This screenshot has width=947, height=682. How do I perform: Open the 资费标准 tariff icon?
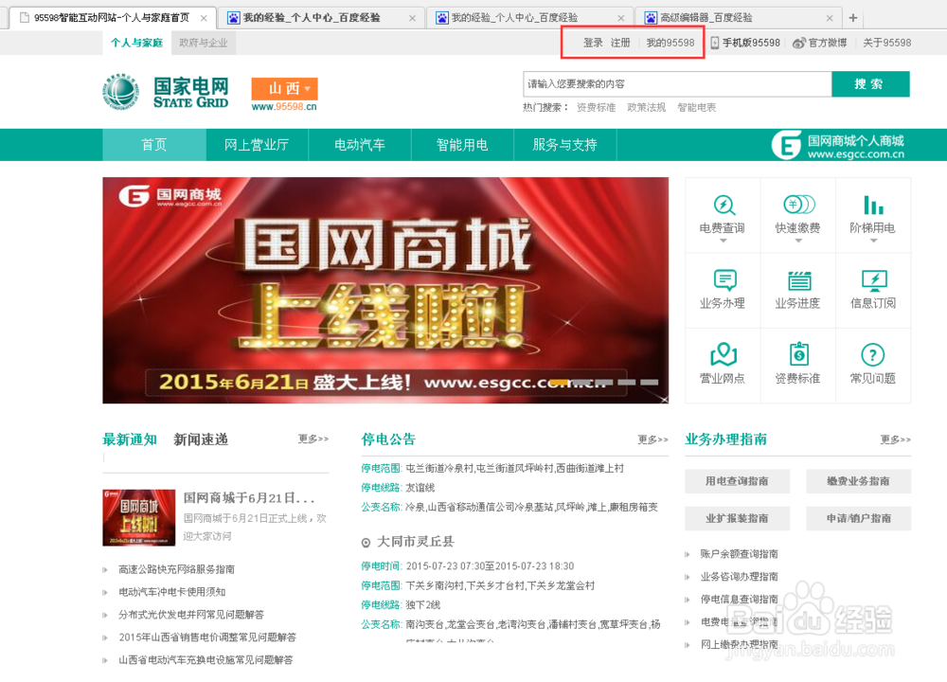(799, 354)
